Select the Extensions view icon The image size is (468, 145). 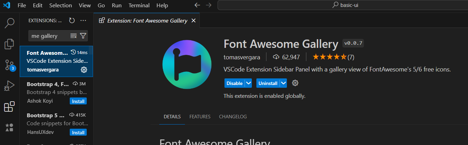click(9, 107)
